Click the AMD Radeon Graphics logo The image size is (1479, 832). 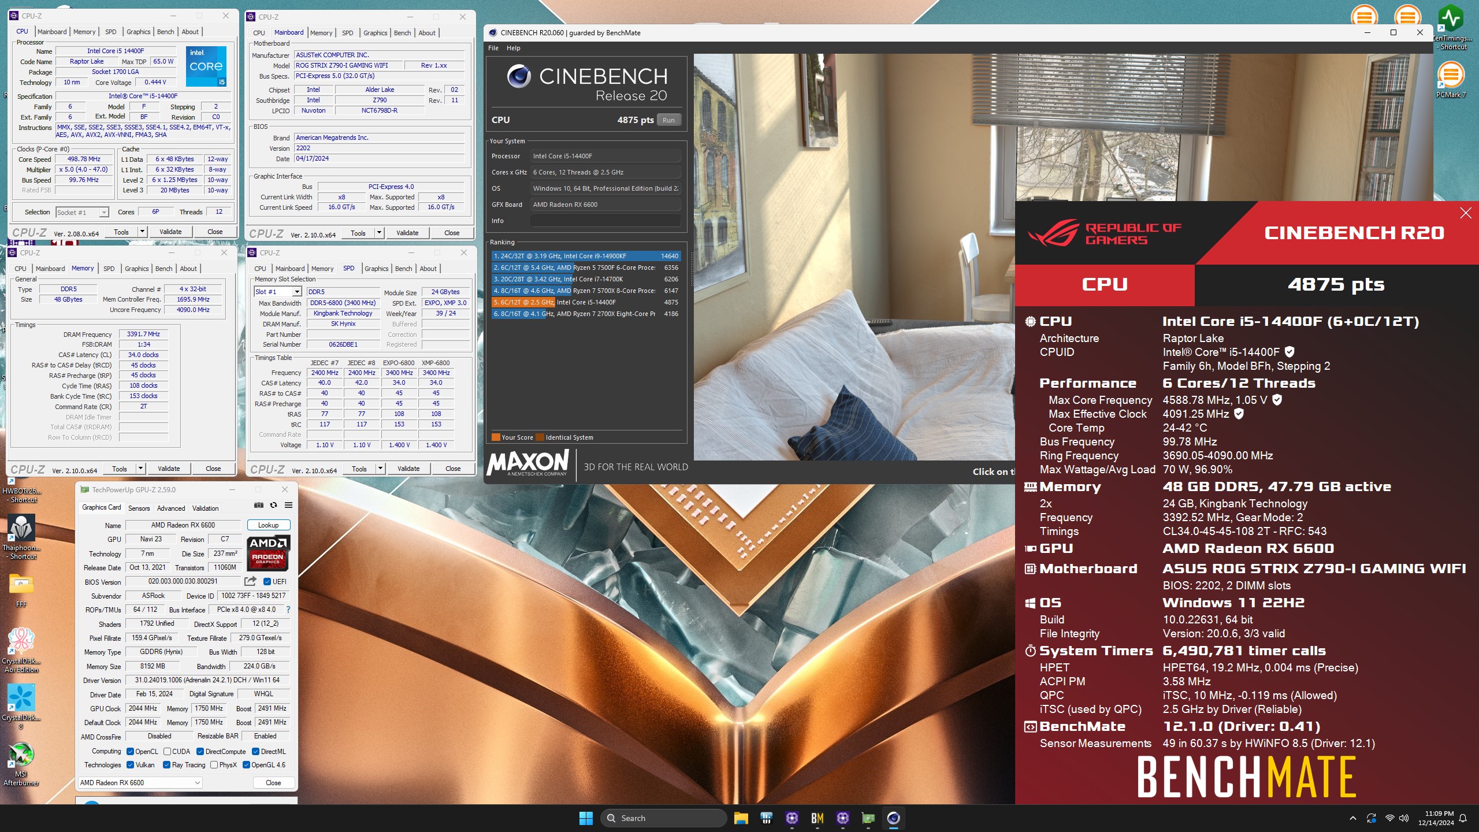point(268,553)
